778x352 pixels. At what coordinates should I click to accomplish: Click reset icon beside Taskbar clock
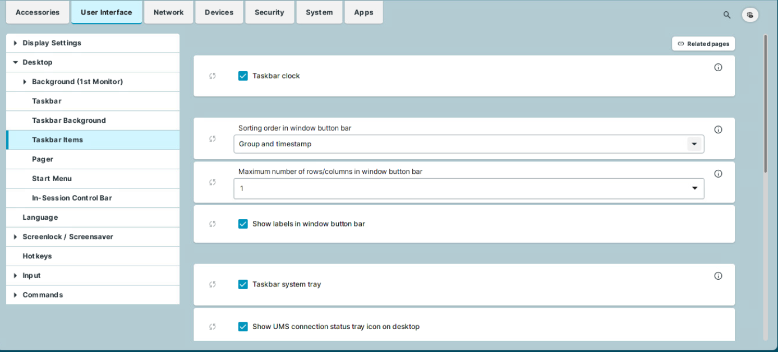(x=213, y=76)
